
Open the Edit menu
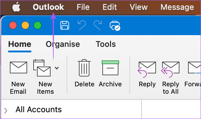pos(110,7)
